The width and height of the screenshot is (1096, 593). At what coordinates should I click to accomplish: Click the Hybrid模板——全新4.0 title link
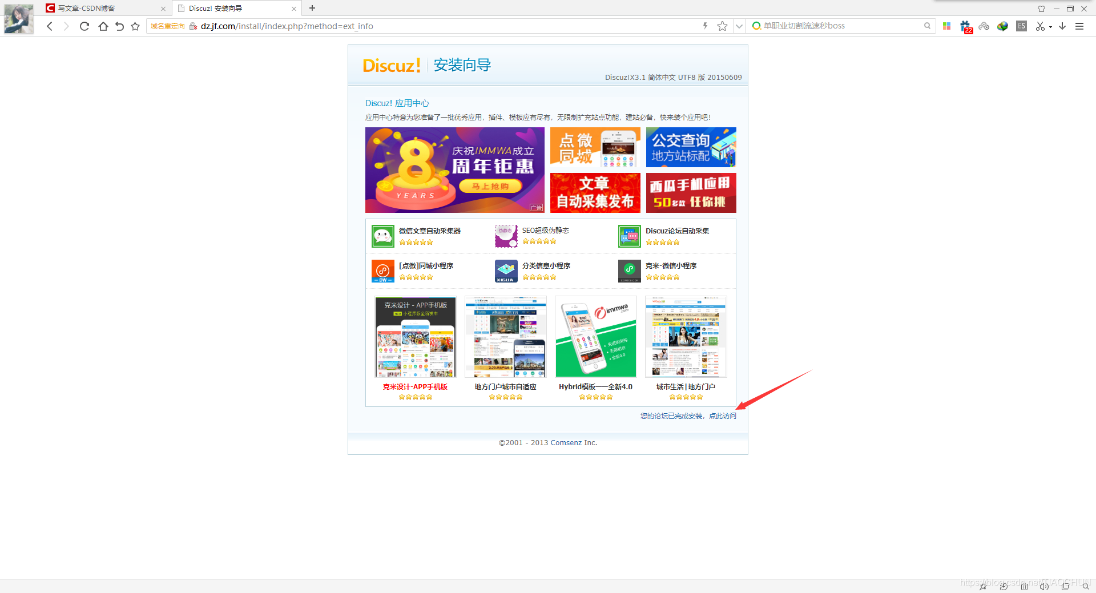596,387
